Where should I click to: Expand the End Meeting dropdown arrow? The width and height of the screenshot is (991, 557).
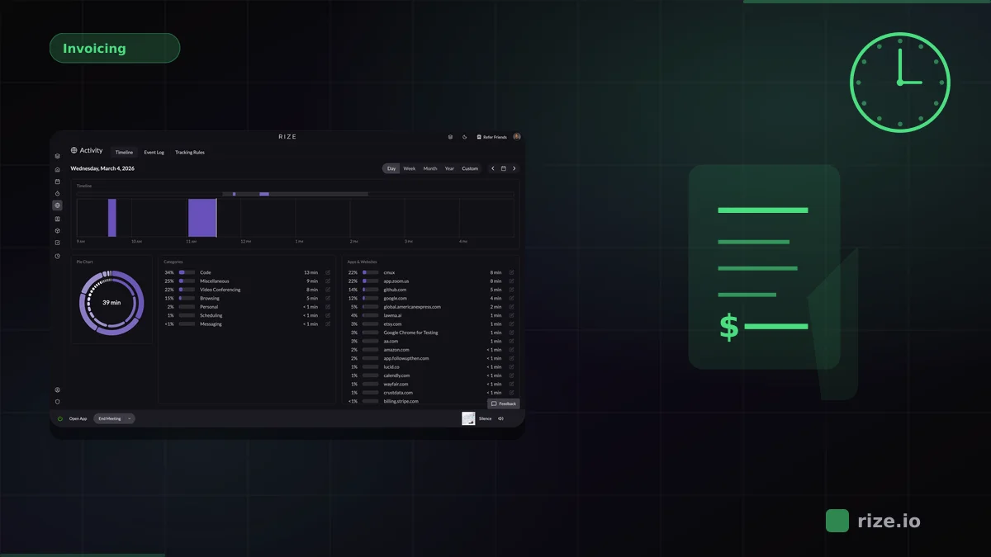click(x=130, y=418)
